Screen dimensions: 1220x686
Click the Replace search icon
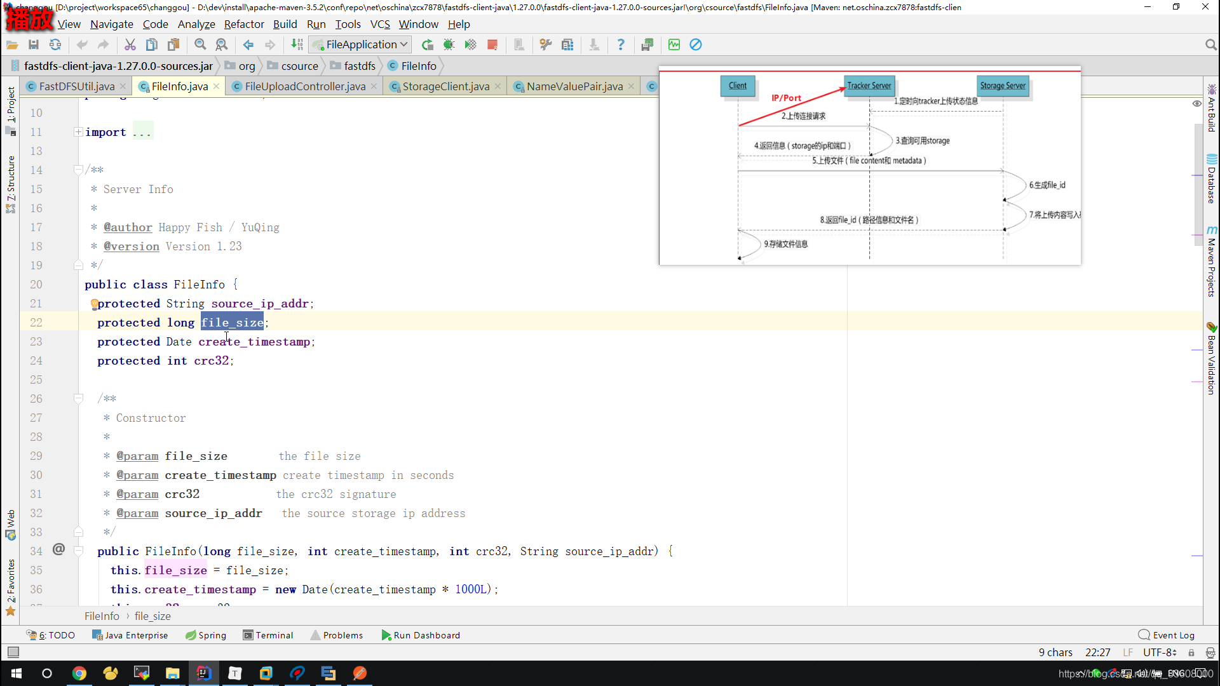[221, 44]
